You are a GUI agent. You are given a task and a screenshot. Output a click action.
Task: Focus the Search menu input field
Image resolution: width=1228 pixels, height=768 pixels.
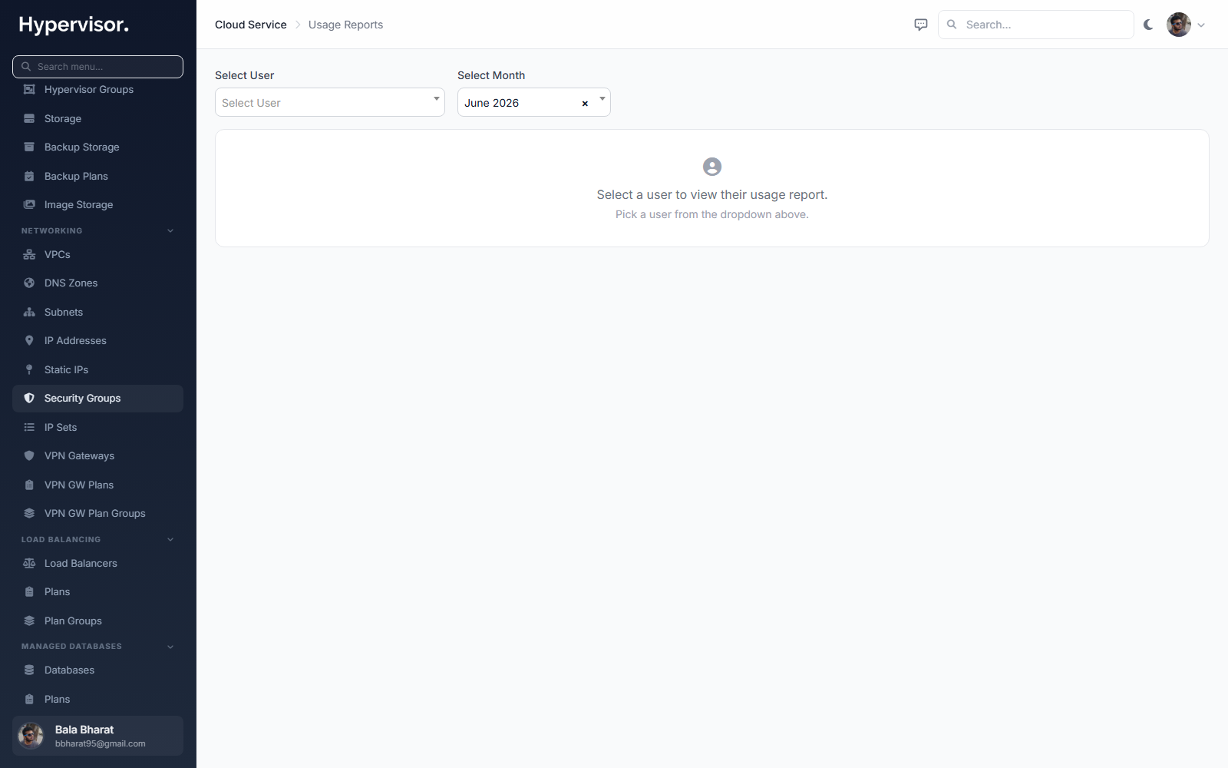pyautogui.click(x=97, y=67)
